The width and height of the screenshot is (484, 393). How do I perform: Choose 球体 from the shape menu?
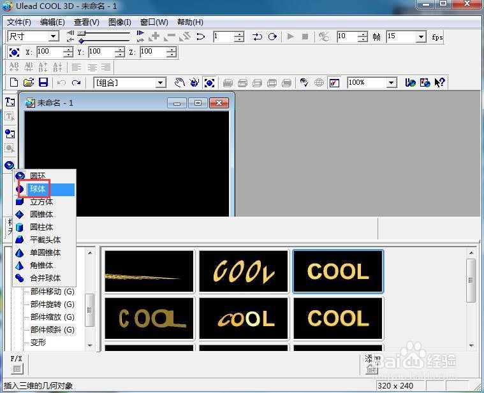coord(45,189)
